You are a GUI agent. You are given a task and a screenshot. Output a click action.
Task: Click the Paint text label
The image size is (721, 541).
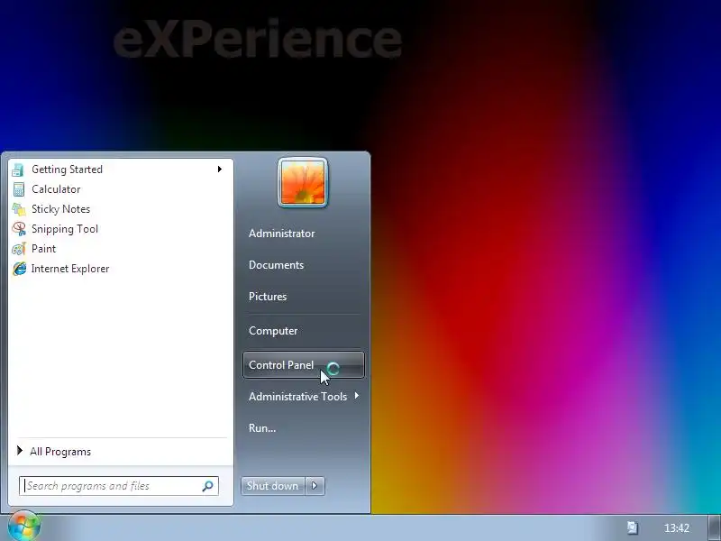pyautogui.click(x=43, y=249)
